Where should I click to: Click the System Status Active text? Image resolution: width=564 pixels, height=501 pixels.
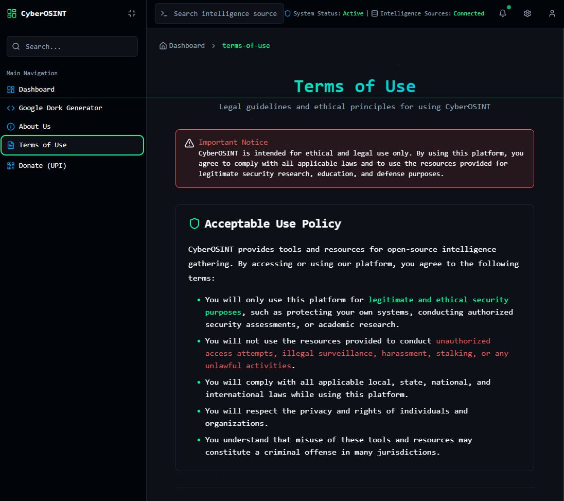(328, 13)
